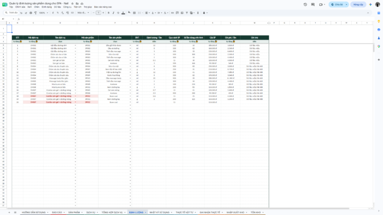The height and width of the screenshot is (215, 383).
Task: Open the text wrapping dropdown
Action: (x=160, y=13)
